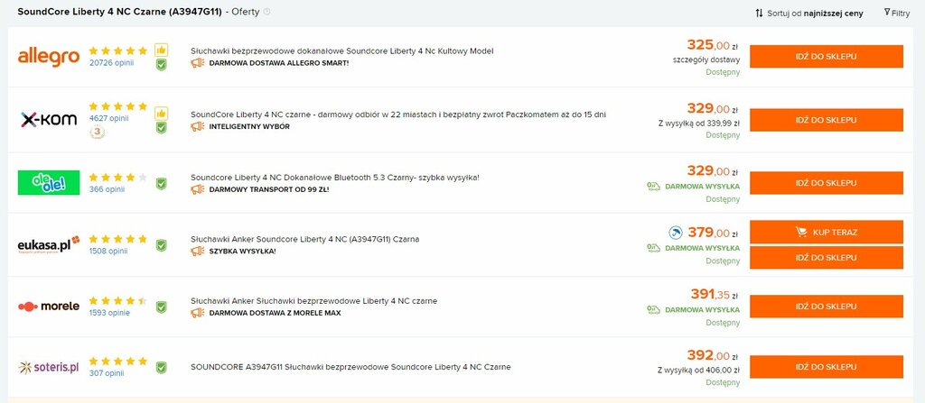
Task: Go to morele shop via IDŹ DO SKLEPU
Action: point(826,307)
